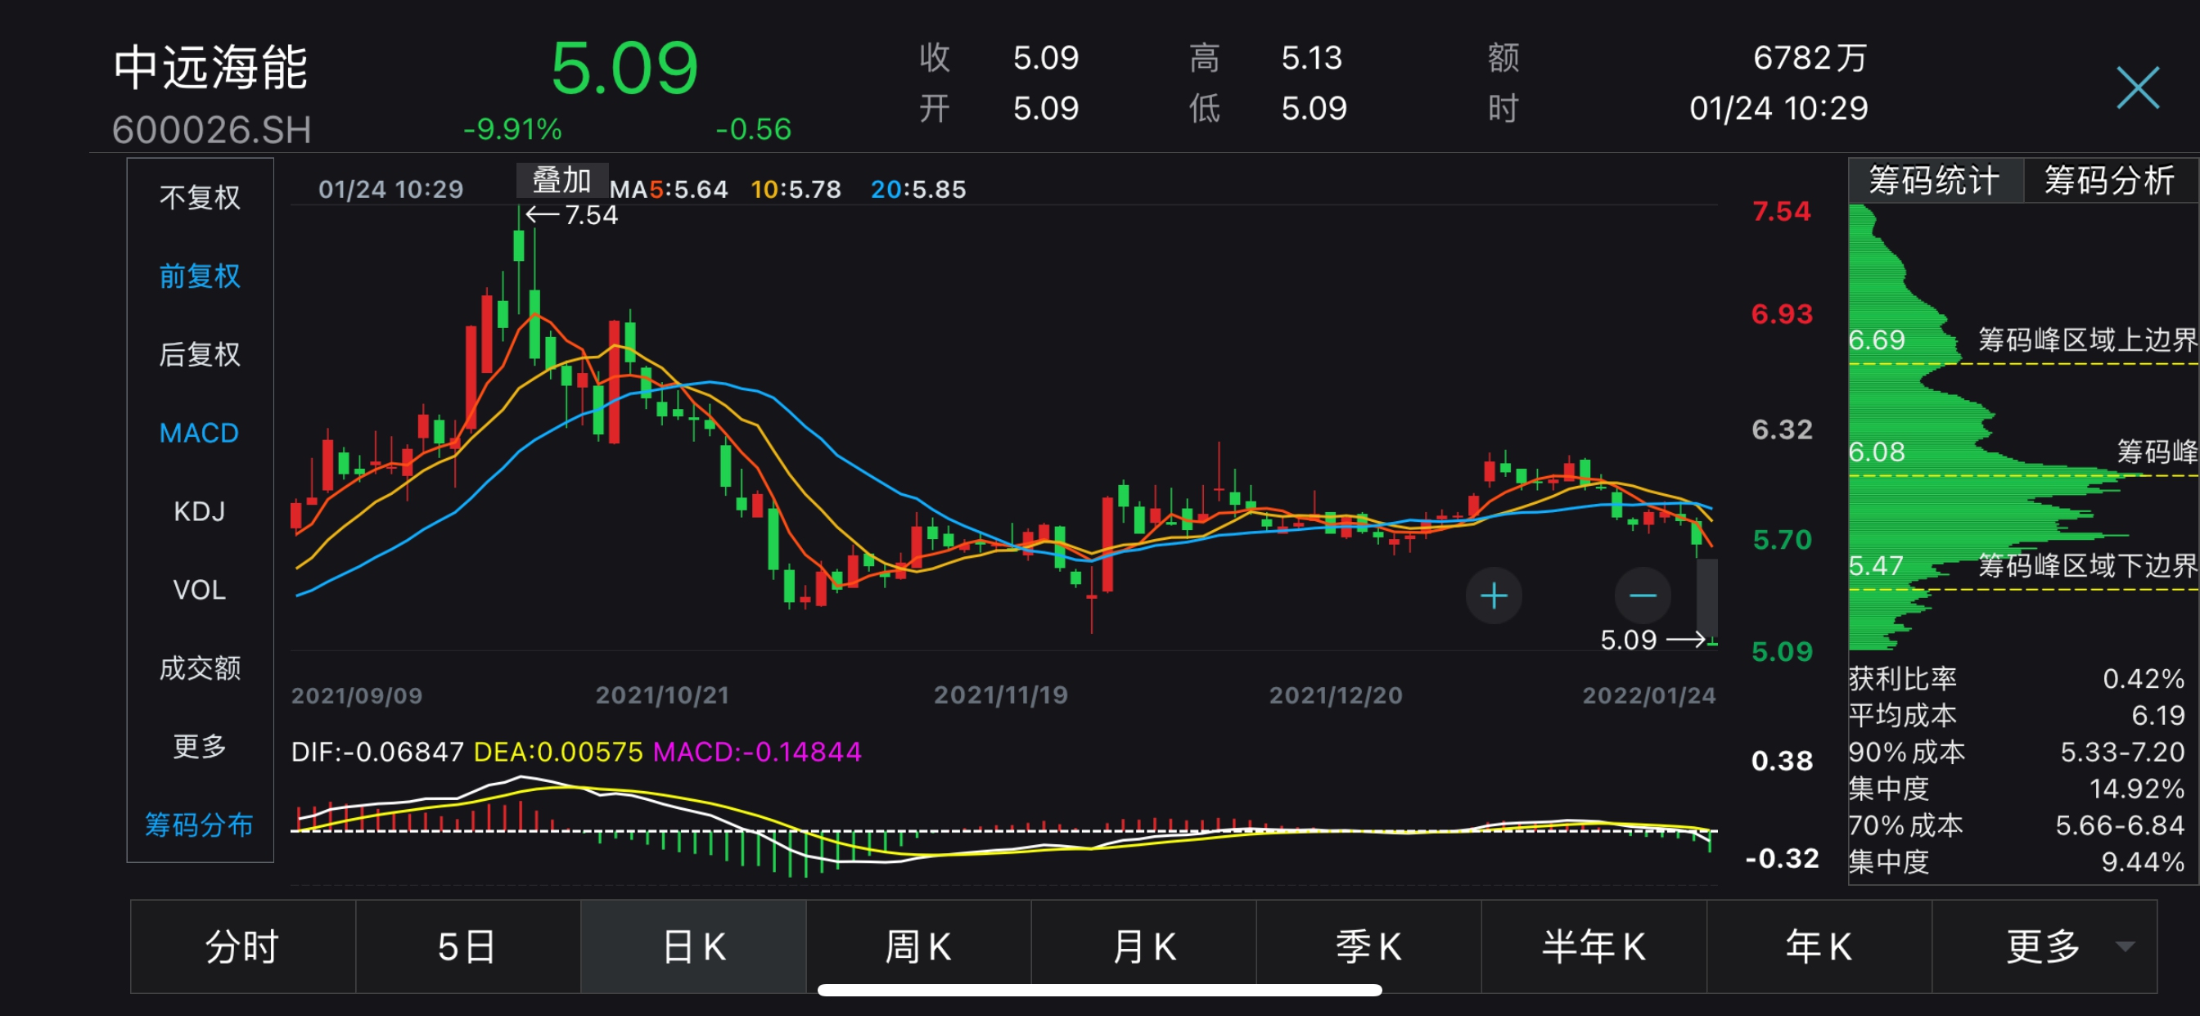Select 后复权 price adjustment option
The image size is (2200, 1016).
(200, 353)
